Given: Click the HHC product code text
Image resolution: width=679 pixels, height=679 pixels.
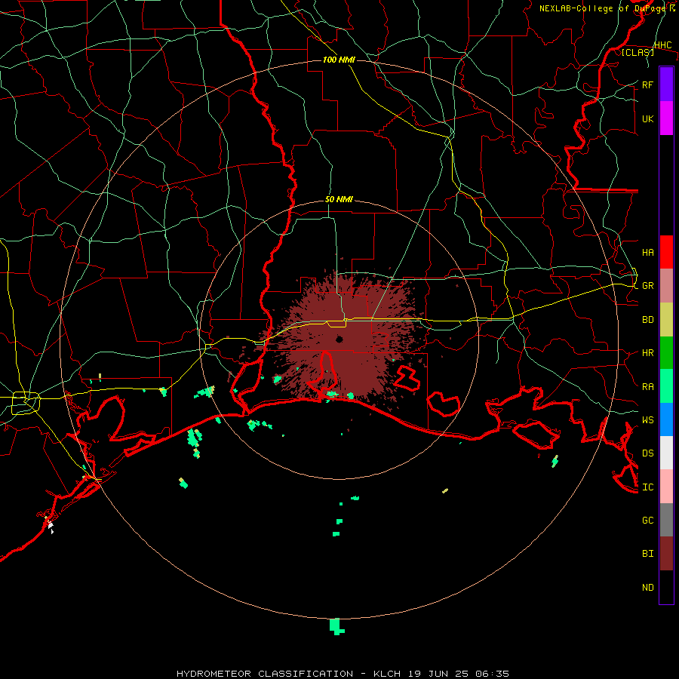Looking at the screenshot, I should point(662,45).
